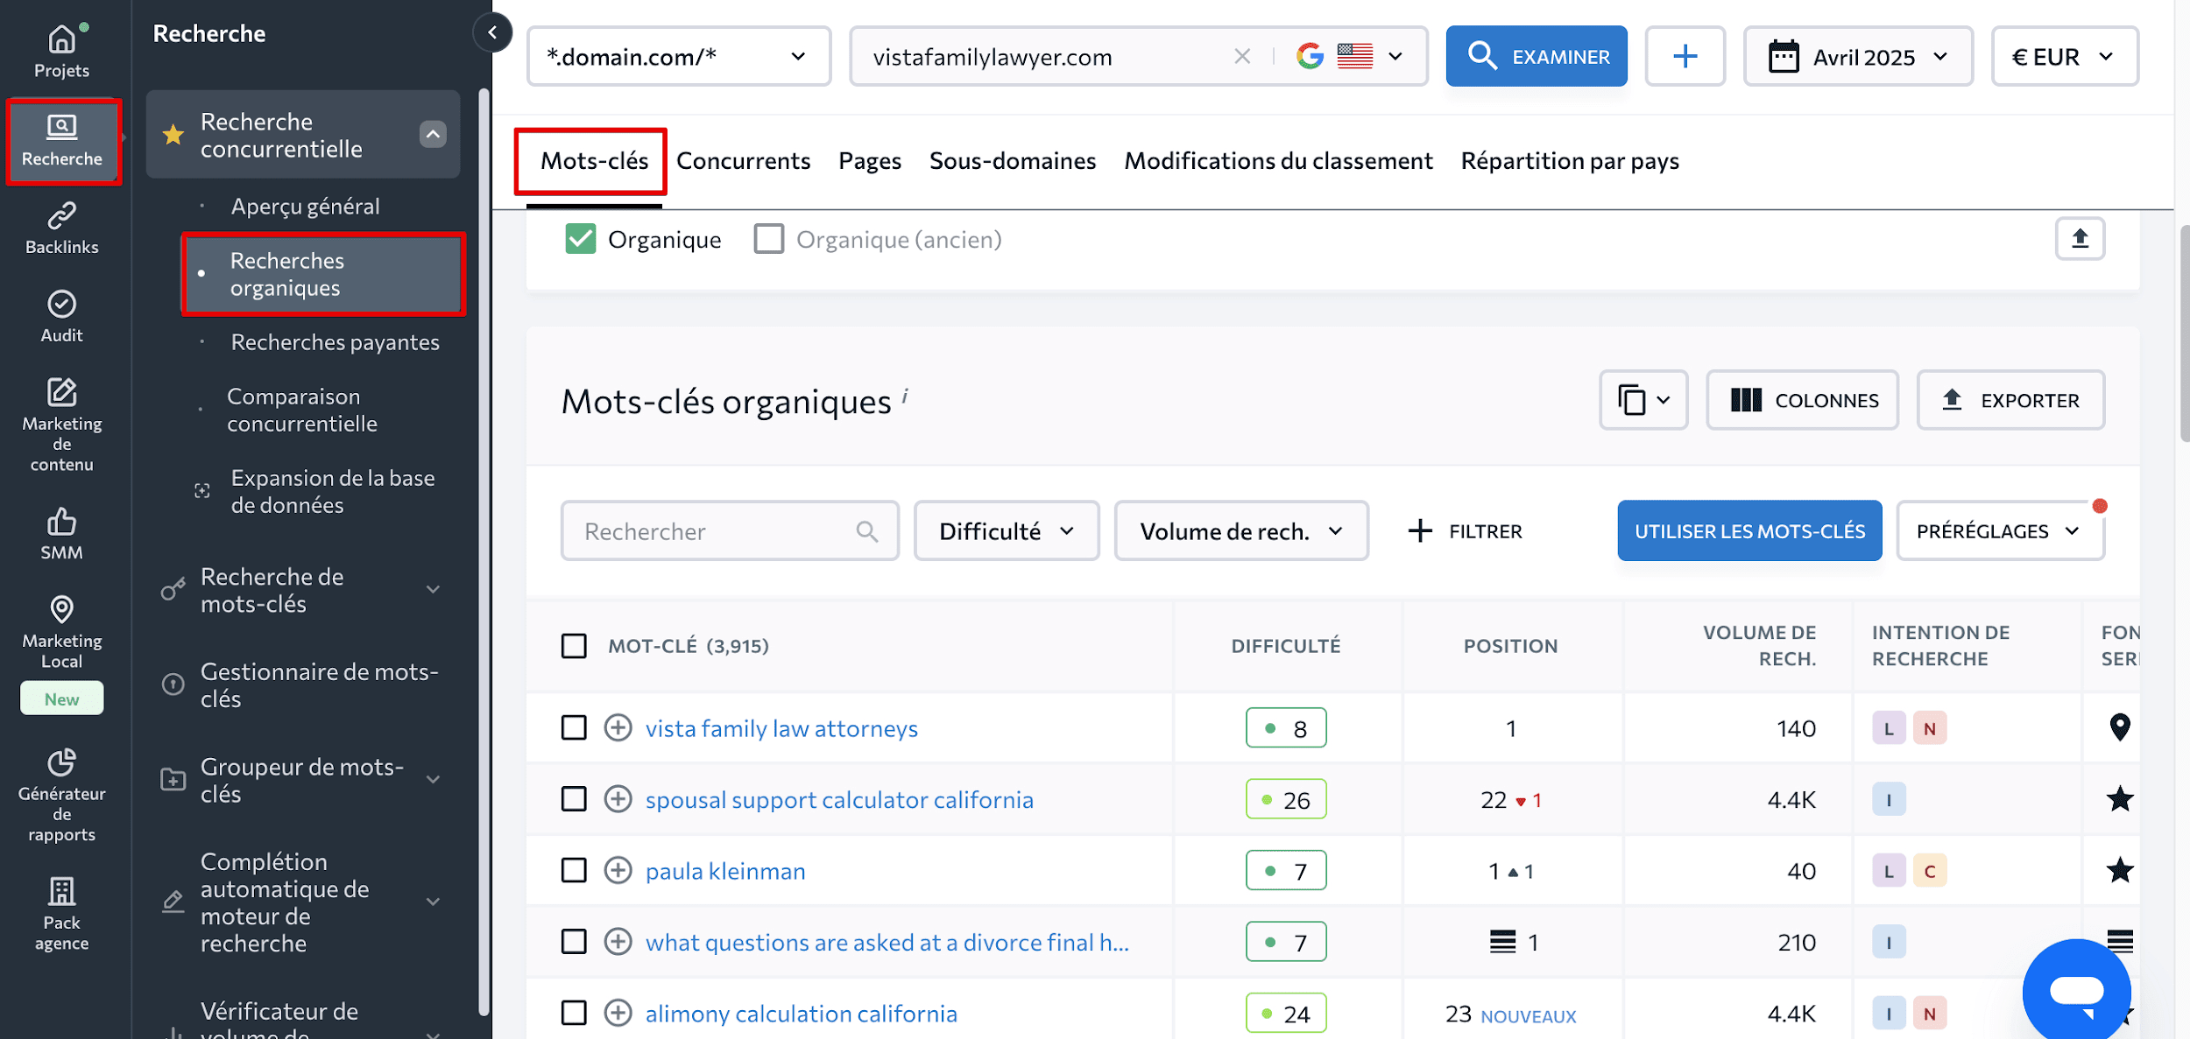Viewport: 2190px width, 1039px height.
Task: Click the upload icon beside Organique options
Action: (2080, 238)
